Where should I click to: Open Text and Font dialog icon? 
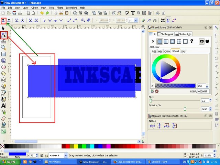coord(133,13)
